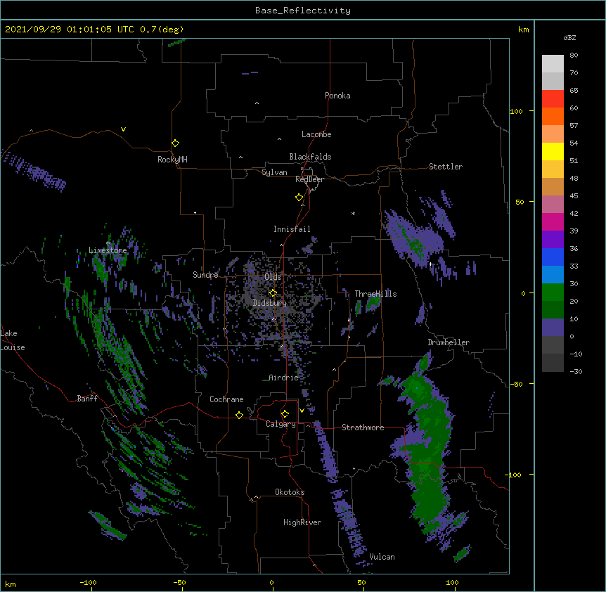Click the RedDeer city label
The width and height of the screenshot is (606, 592).
point(309,179)
